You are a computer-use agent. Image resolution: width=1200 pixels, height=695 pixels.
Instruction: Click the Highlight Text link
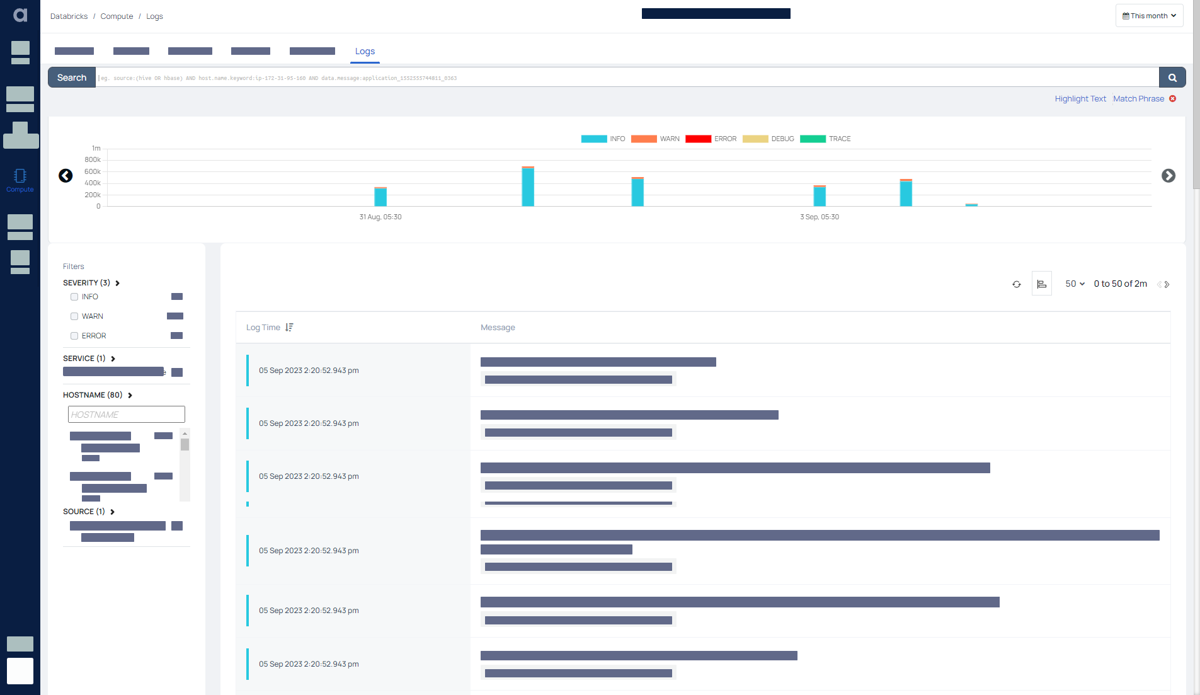click(1080, 98)
